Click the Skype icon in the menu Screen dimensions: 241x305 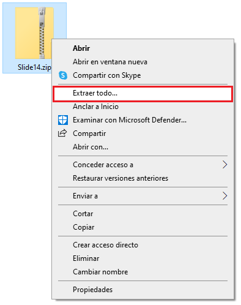63,75
